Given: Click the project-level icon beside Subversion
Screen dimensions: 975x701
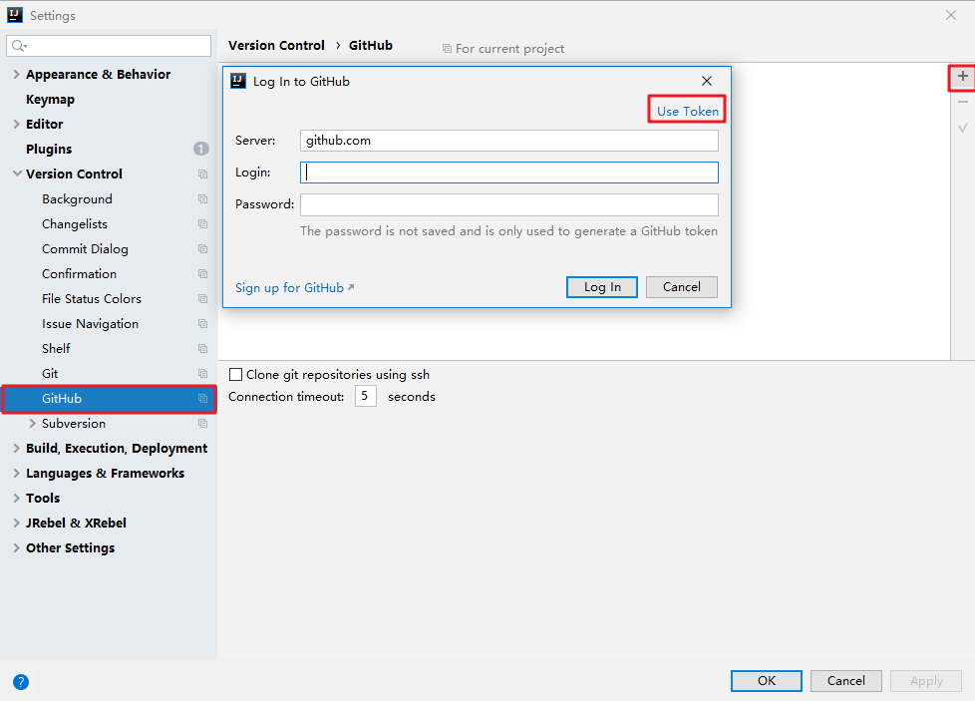Looking at the screenshot, I should pos(202,424).
